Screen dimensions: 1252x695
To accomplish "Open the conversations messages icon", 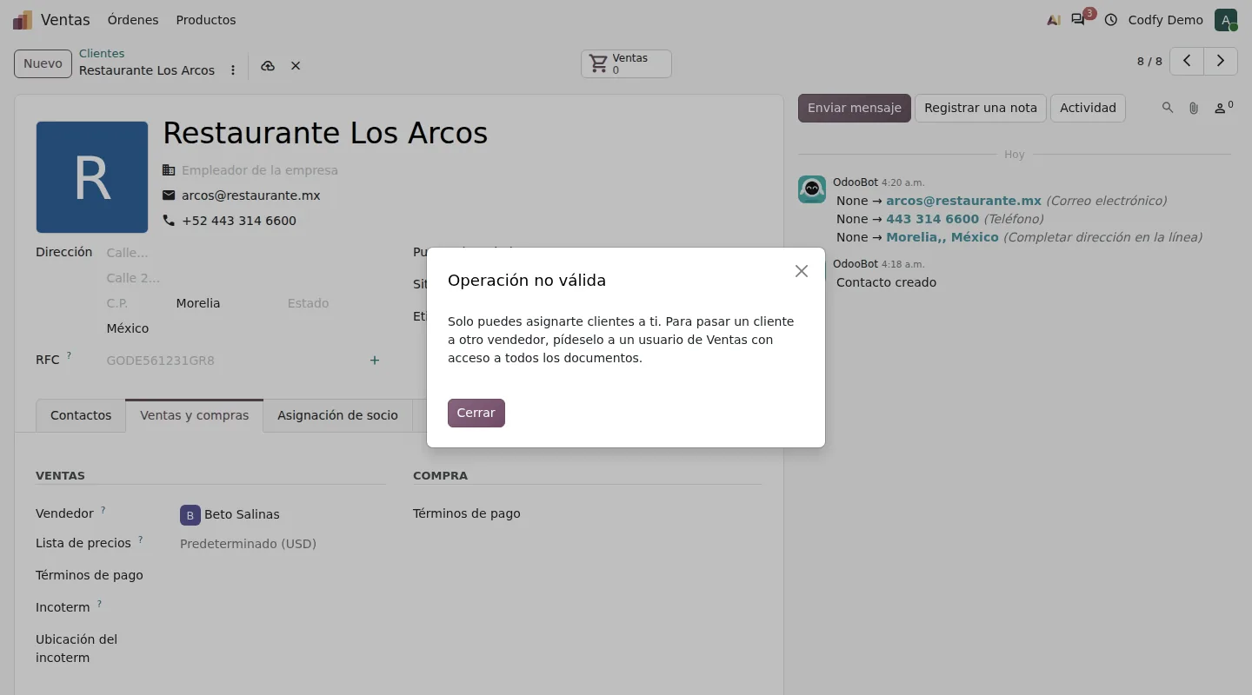I will pyautogui.click(x=1078, y=20).
